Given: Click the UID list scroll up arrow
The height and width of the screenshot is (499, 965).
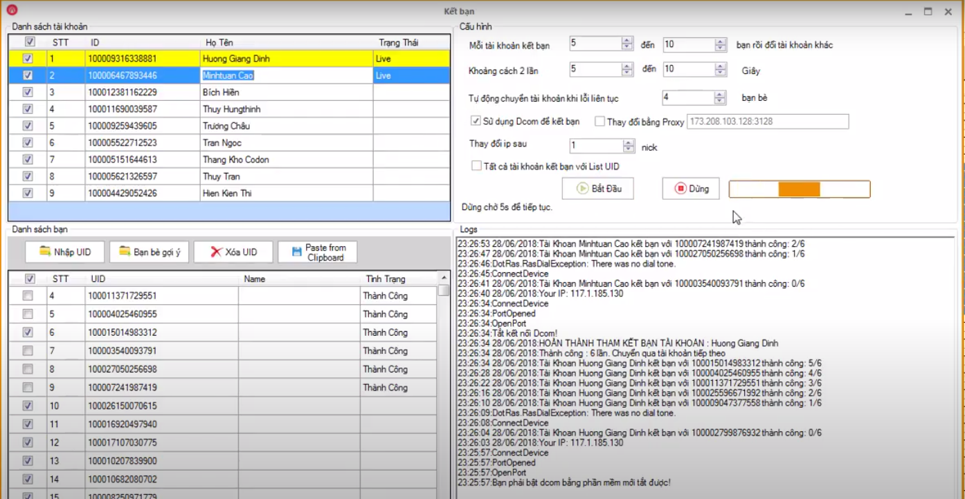Looking at the screenshot, I should (443, 278).
